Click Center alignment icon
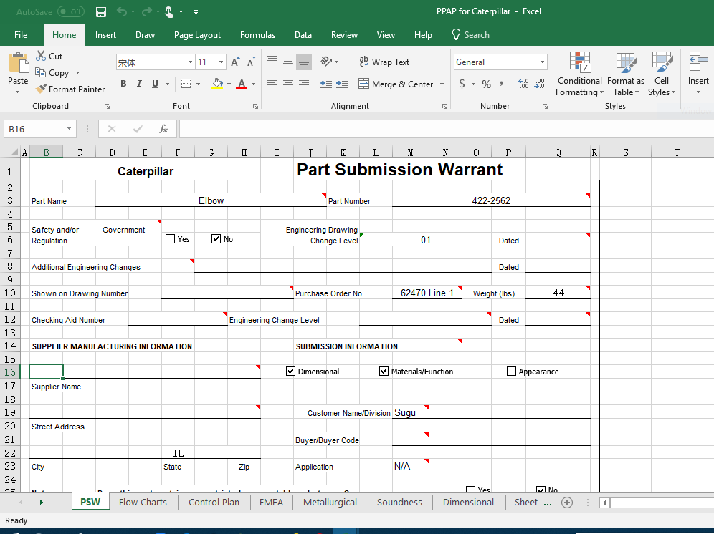This screenshot has width=714, height=534. 288,84
